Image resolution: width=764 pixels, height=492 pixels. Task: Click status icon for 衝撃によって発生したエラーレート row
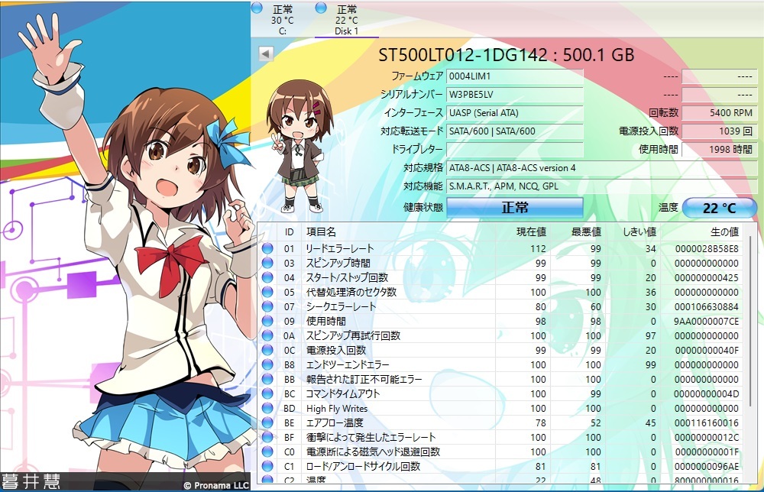coord(267,438)
